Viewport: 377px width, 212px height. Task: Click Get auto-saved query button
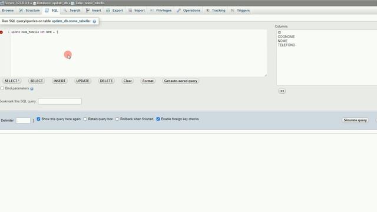point(181,81)
